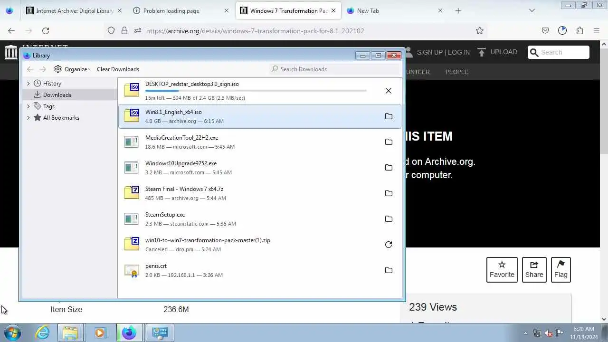Open Internet Explorer from taskbar
Image resolution: width=608 pixels, height=342 pixels.
[43, 332]
